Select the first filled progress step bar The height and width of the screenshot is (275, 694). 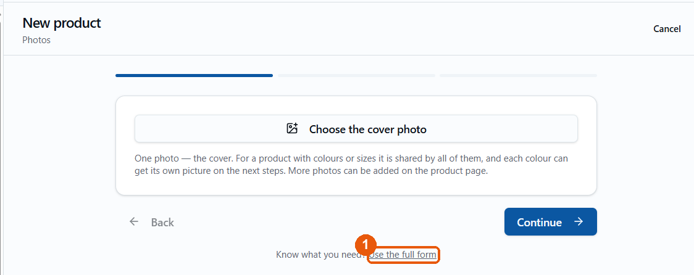(x=194, y=76)
